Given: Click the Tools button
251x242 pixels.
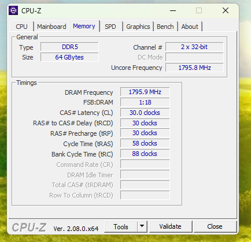Looking at the screenshot, I should [121, 226].
